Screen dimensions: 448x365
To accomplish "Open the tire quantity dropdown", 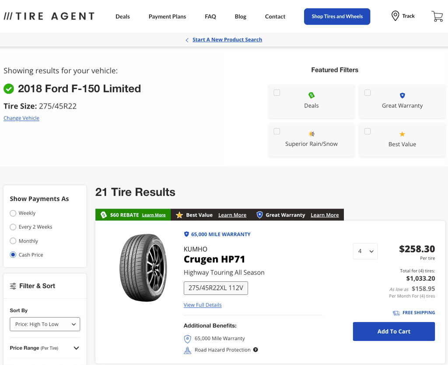I will pos(365,251).
